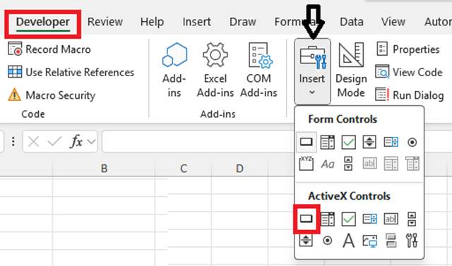Open the Add-ins dialog
This screenshot has height=266, width=452.
[174, 71]
